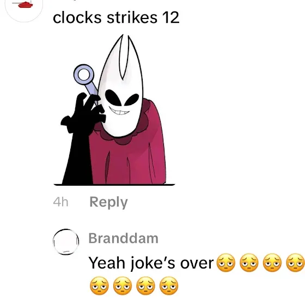Open the red tank profile avatar
This screenshot has width=305, height=305.
click(24, 9)
